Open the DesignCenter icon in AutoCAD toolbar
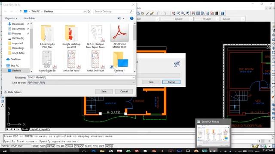Image resolution: width=275 pixels, height=154 pixels. click(x=198, y=13)
